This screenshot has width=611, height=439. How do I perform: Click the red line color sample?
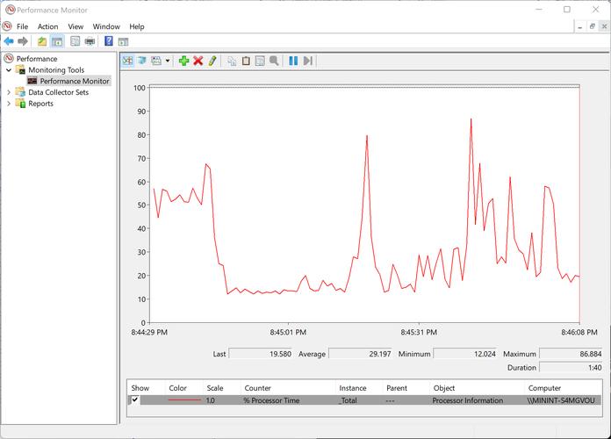pos(183,399)
